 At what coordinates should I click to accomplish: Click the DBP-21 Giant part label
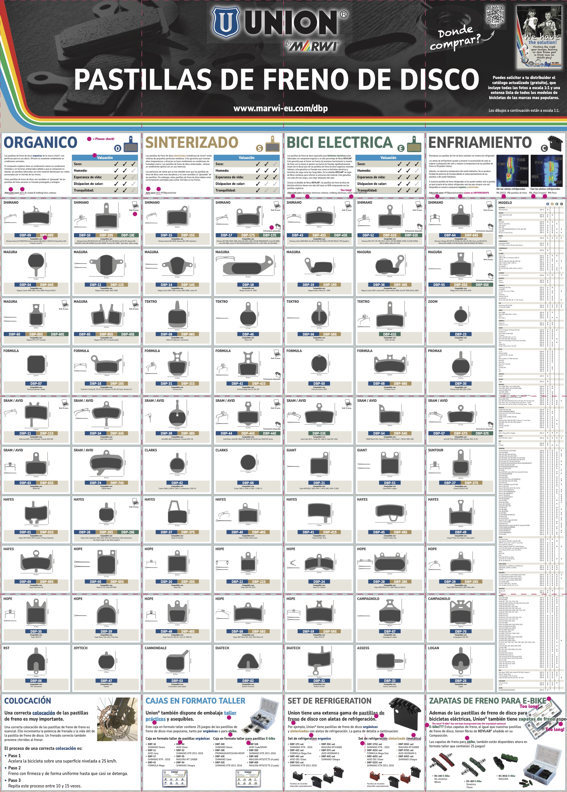319,483
